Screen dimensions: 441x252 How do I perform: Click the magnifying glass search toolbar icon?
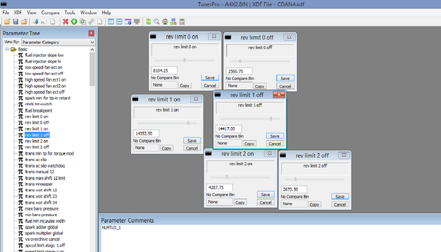[x=156, y=21]
